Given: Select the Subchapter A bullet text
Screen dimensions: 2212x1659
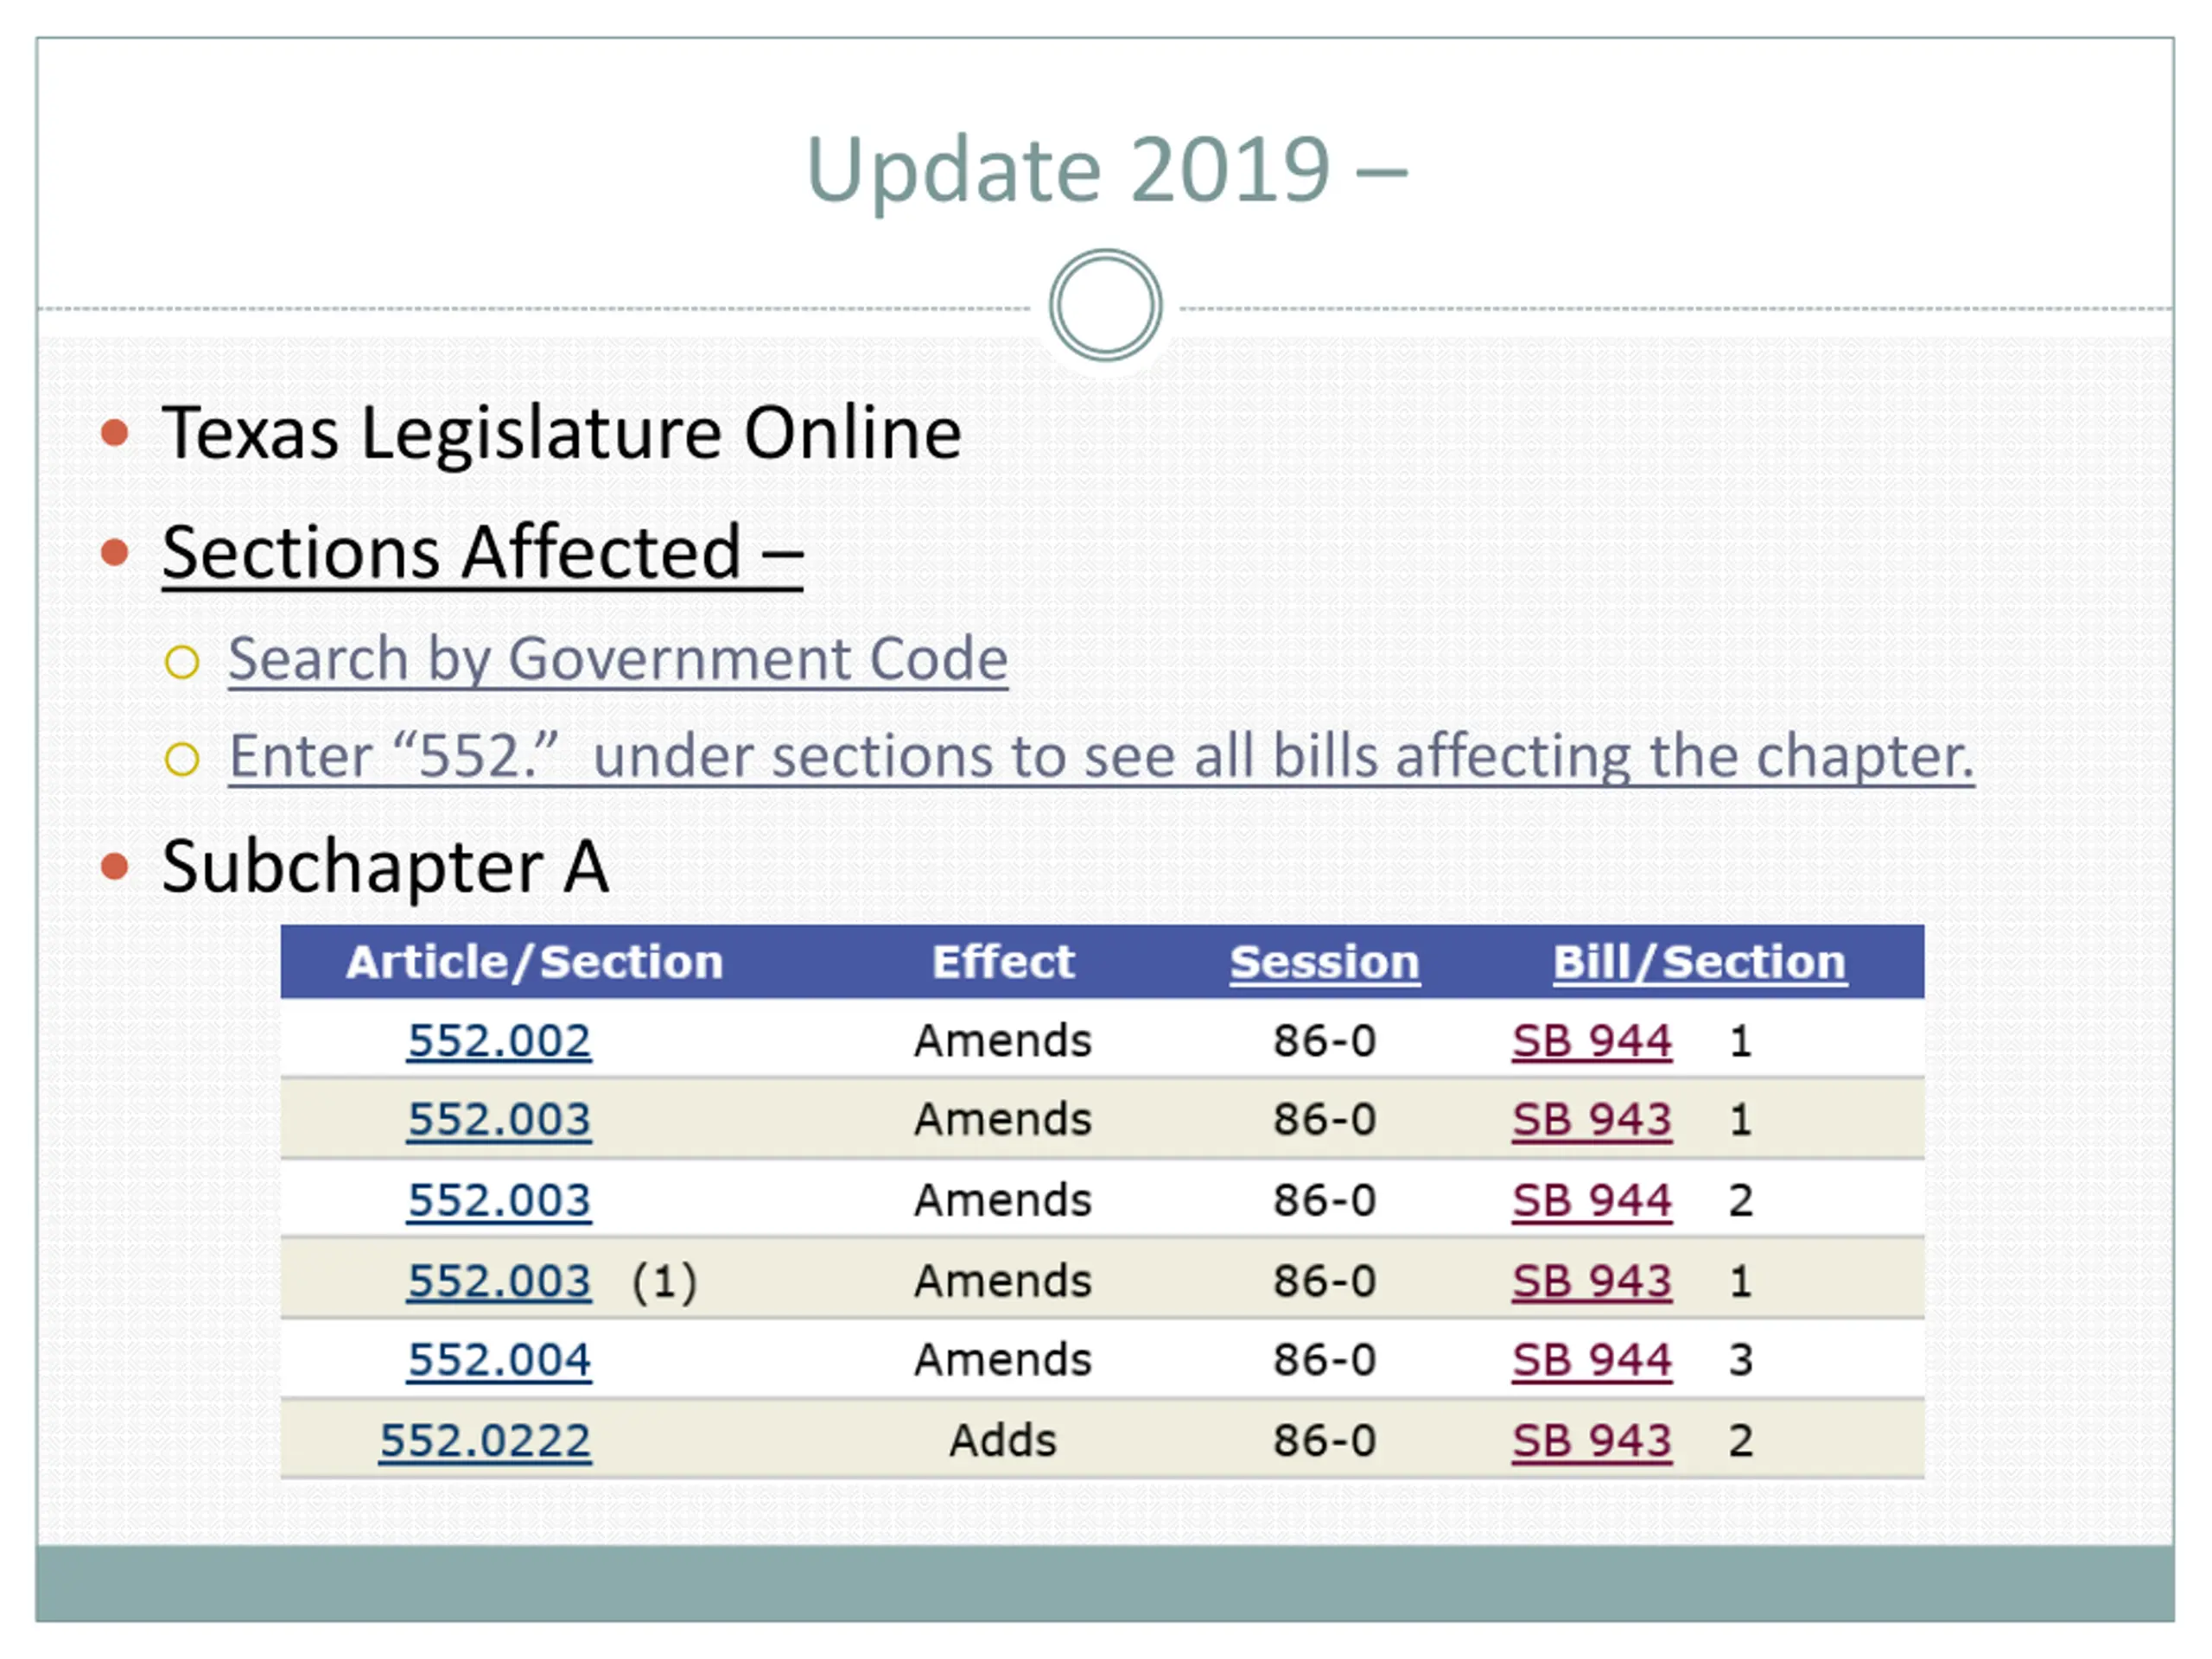Looking at the screenshot, I should point(385,866).
